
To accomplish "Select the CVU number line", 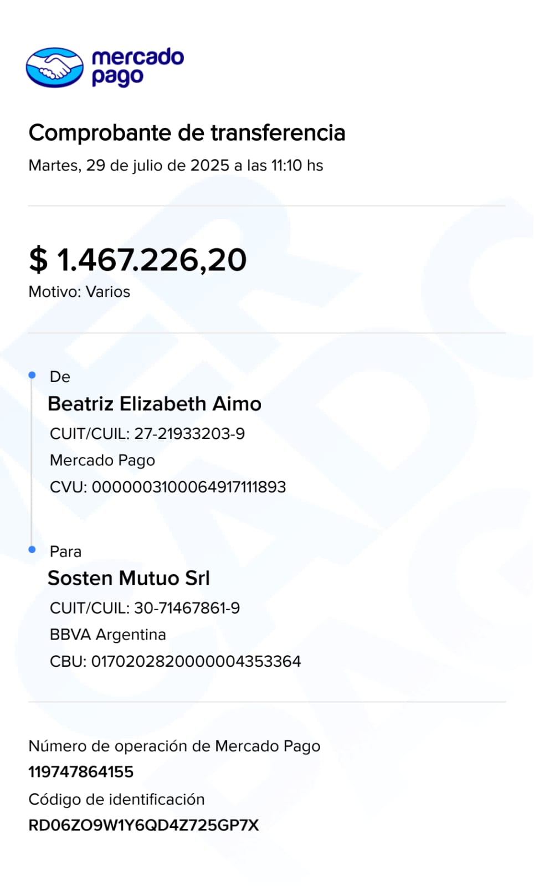I will tap(168, 487).
